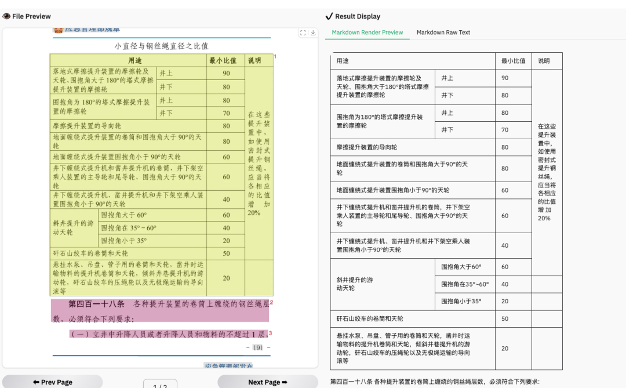Select the yellow highlighted table block in the preview
Image resolution: width=626 pixels, height=388 pixels.
coord(161,175)
